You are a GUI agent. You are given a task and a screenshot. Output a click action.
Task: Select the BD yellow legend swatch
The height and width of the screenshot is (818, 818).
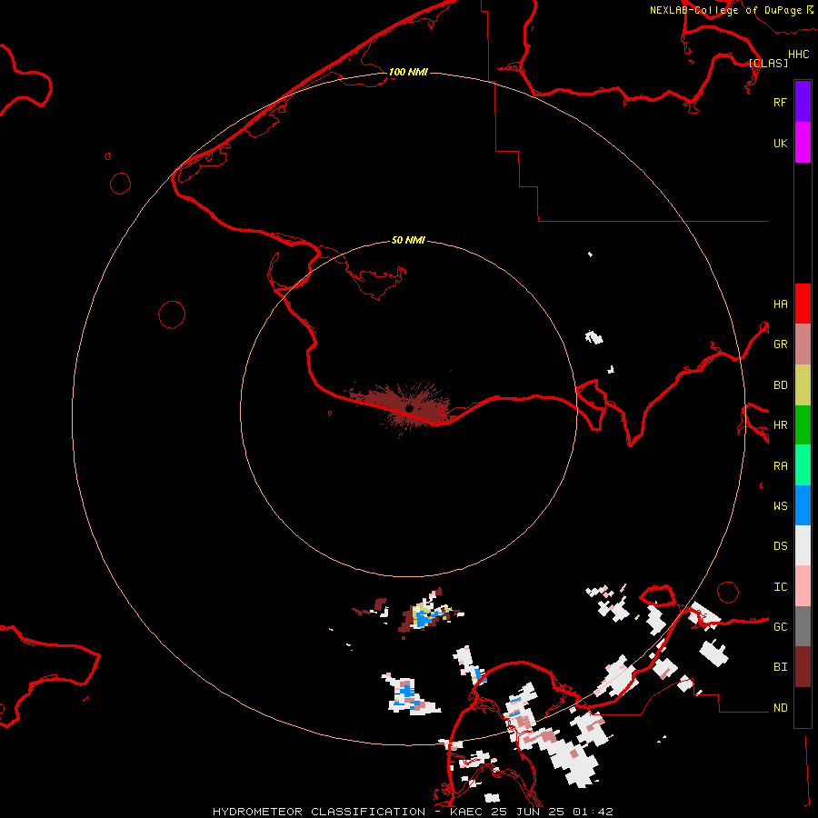tap(803, 385)
